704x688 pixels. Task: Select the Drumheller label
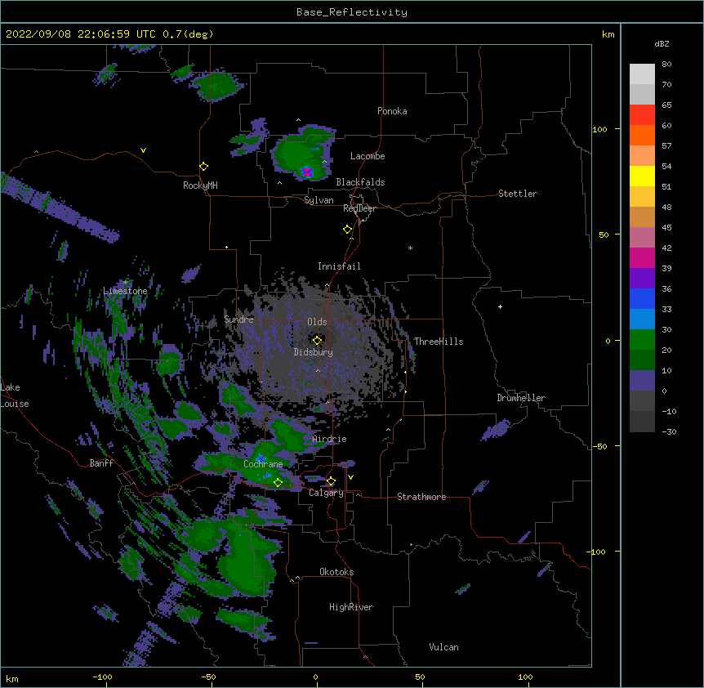(x=521, y=398)
